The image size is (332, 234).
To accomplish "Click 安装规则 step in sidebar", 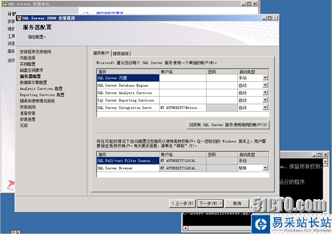I will point(28,107).
